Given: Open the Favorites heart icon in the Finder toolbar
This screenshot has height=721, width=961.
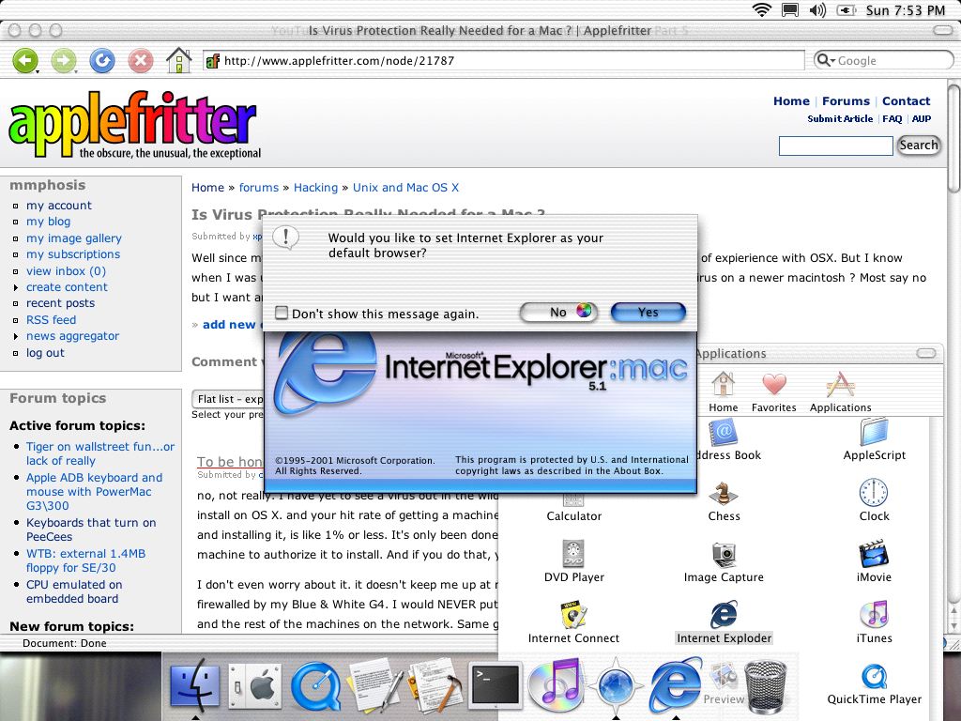Looking at the screenshot, I should (774, 384).
